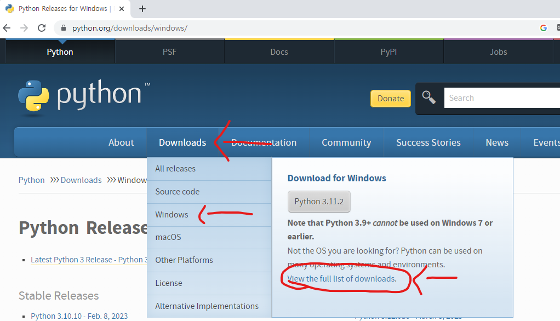Choose Windows in Downloads dropdown
Image resolution: width=560 pixels, height=321 pixels.
[209, 215]
